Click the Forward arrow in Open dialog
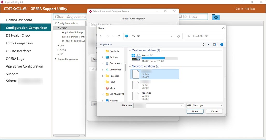266x140 pixels. tap(107, 36)
